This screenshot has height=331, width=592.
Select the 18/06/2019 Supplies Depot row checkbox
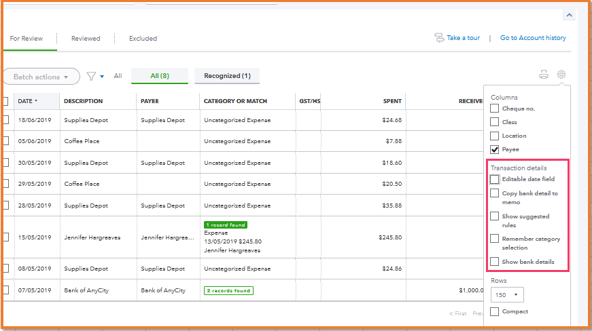(x=5, y=120)
